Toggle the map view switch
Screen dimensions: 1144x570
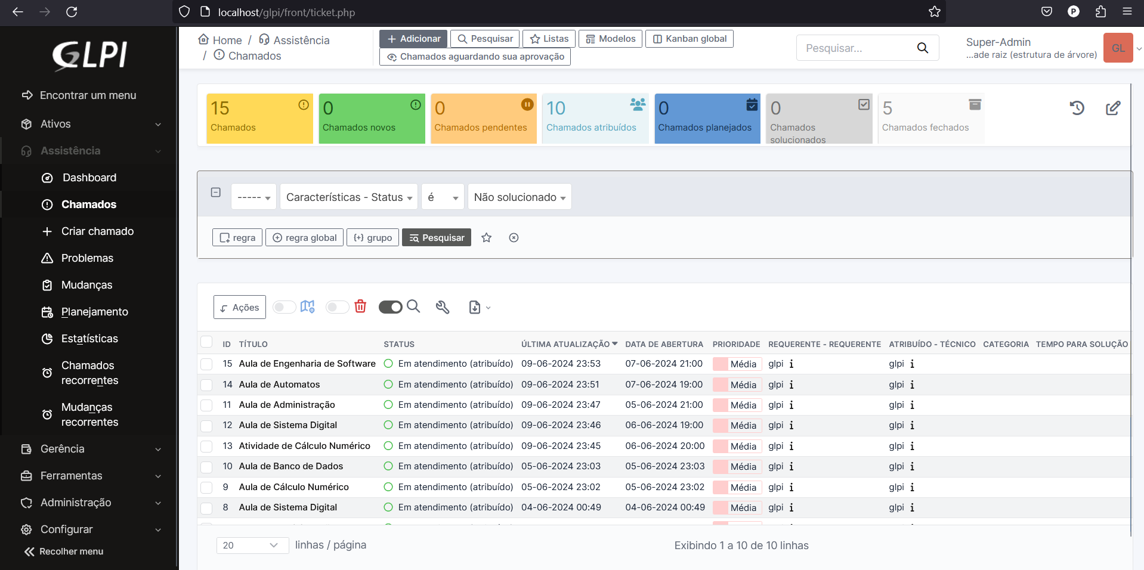point(285,307)
